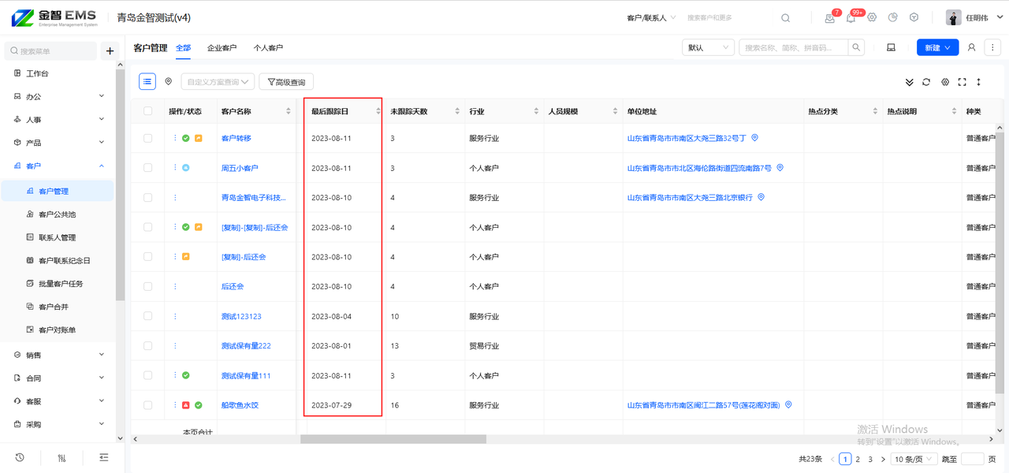
Task: Open table column settings gear icon
Action: click(945, 82)
